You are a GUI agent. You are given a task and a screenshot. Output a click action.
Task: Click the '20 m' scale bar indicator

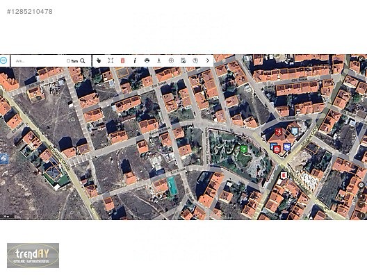coord(6,217)
